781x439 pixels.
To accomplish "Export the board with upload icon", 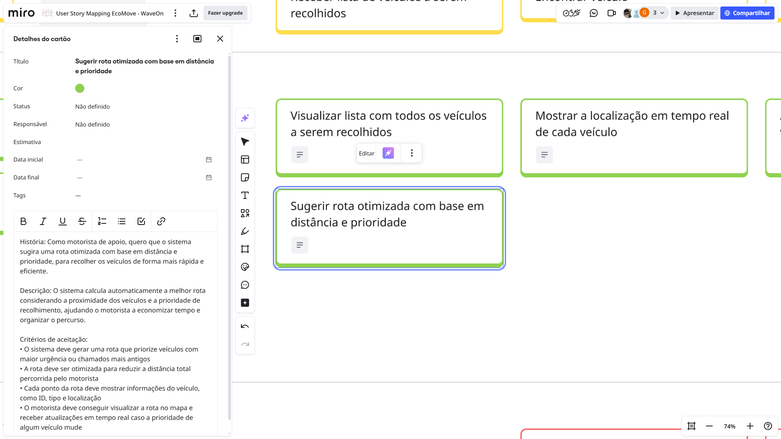I will pyautogui.click(x=194, y=13).
